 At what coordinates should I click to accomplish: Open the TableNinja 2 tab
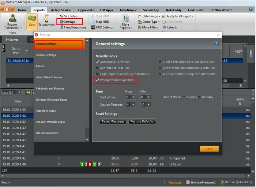tap(128, 10)
